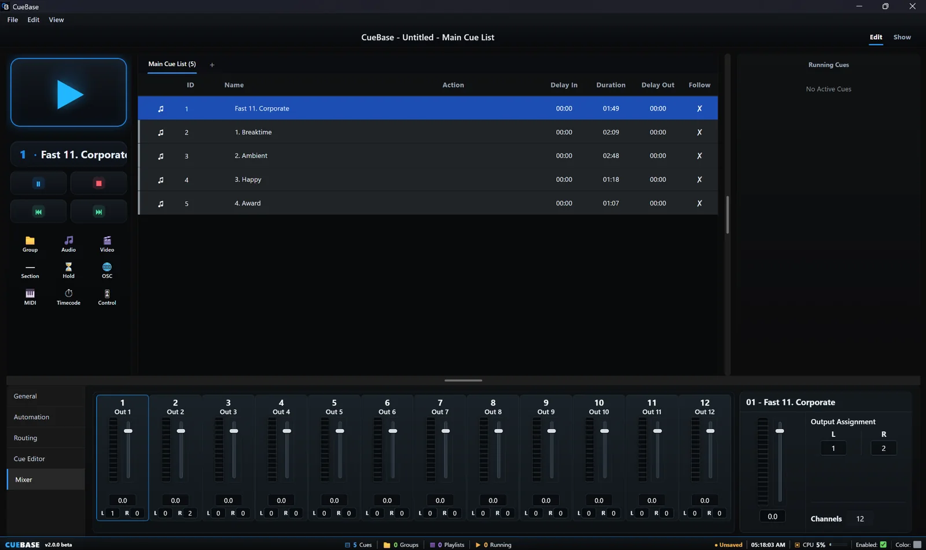This screenshot has height=550, width=926.
Task: Select the Main Cue List (5) tab
Action: [x=172, y=64]
